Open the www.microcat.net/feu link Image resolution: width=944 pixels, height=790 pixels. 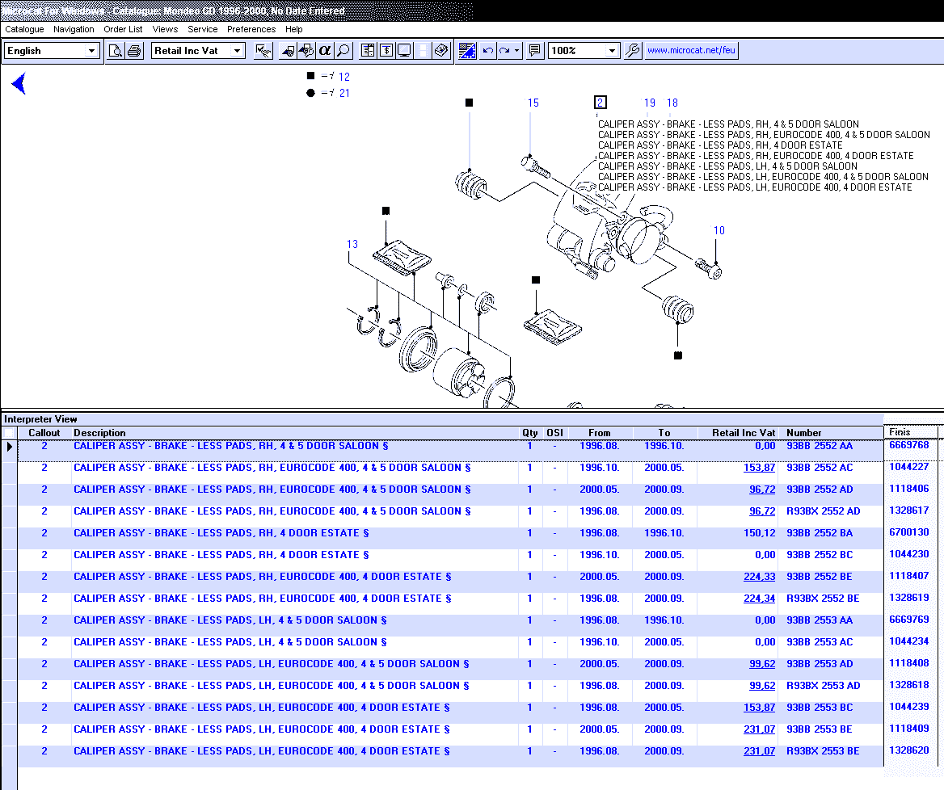[x=691, y=51]
